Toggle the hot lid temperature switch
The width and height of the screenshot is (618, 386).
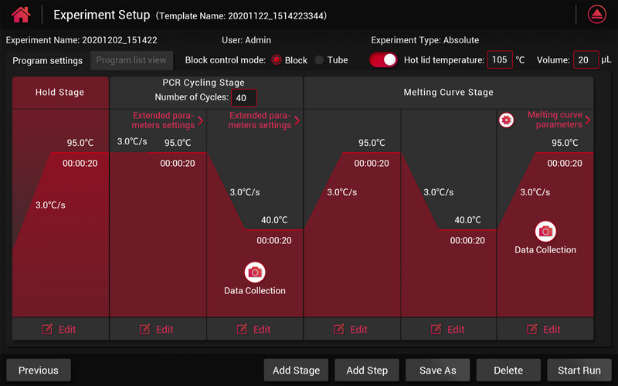tap(383, 60)
